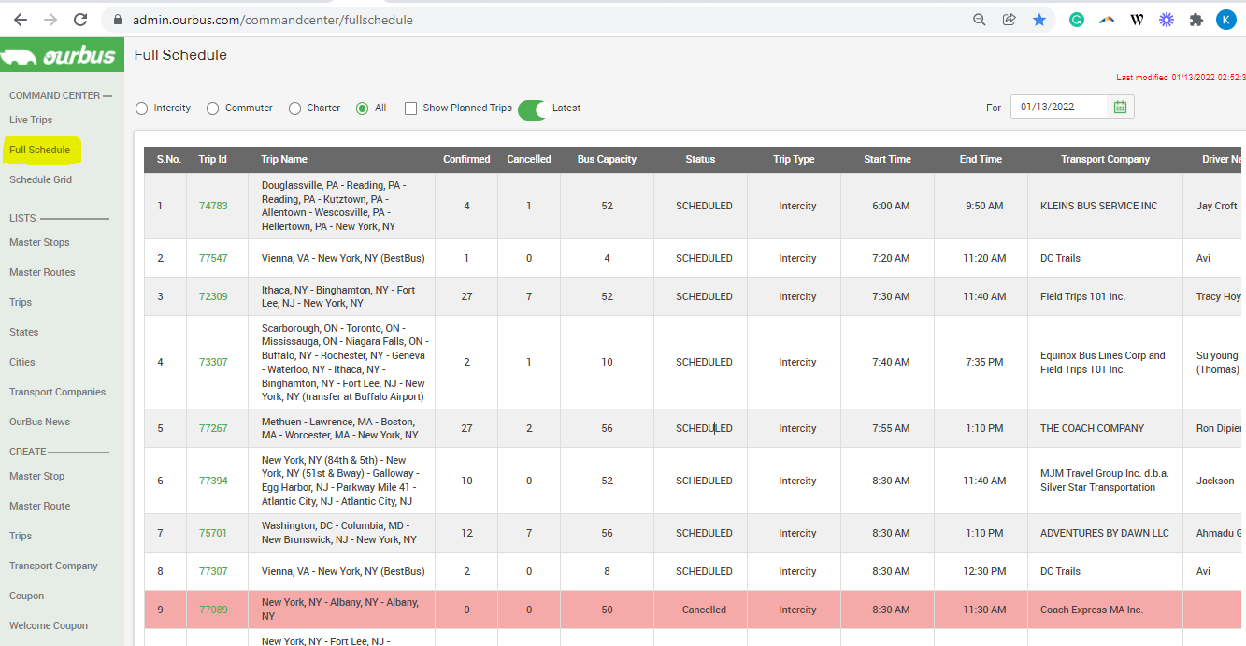The image size is (1246, 646).
Task: Open Transport Companies list
Action: point(57,392)
